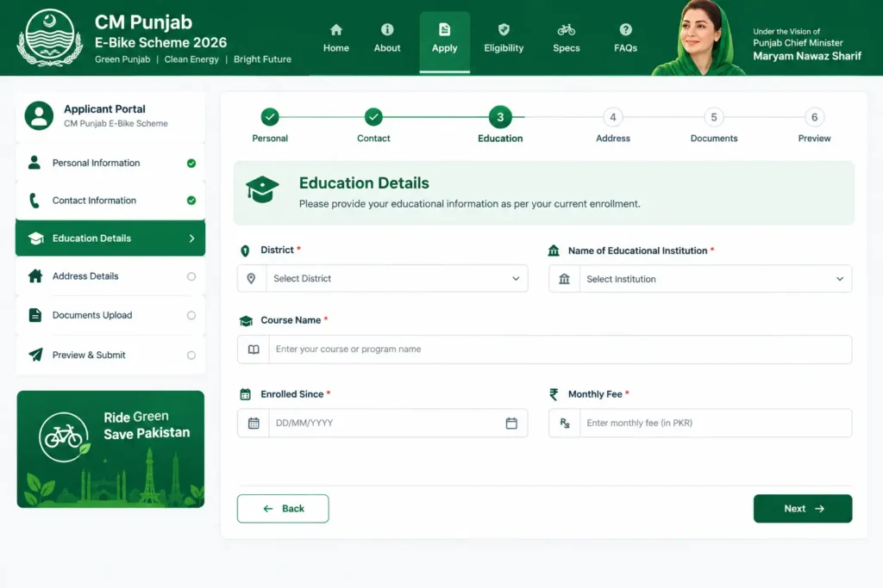
Task: Click the person icon beside Personal Information
Action: tap(34, 163)
